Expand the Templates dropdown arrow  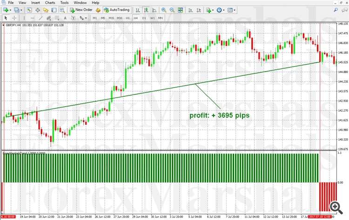click(x=235, y=10)
